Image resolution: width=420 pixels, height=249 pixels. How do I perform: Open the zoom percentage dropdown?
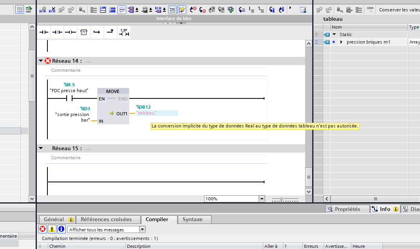click(x=262, y=199)
